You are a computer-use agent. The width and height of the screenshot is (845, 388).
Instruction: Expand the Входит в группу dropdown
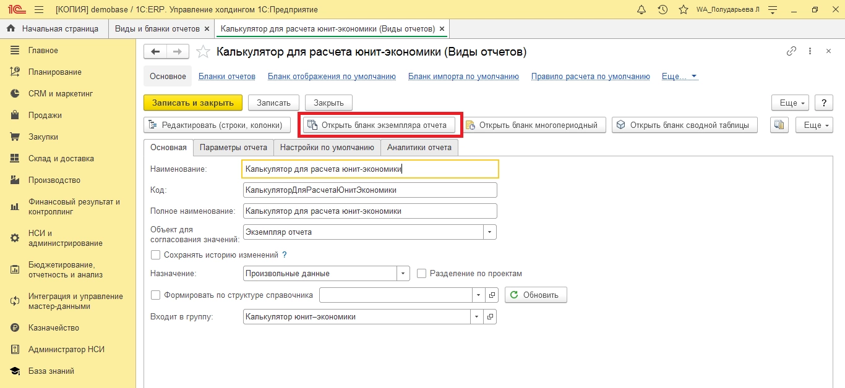477,317
